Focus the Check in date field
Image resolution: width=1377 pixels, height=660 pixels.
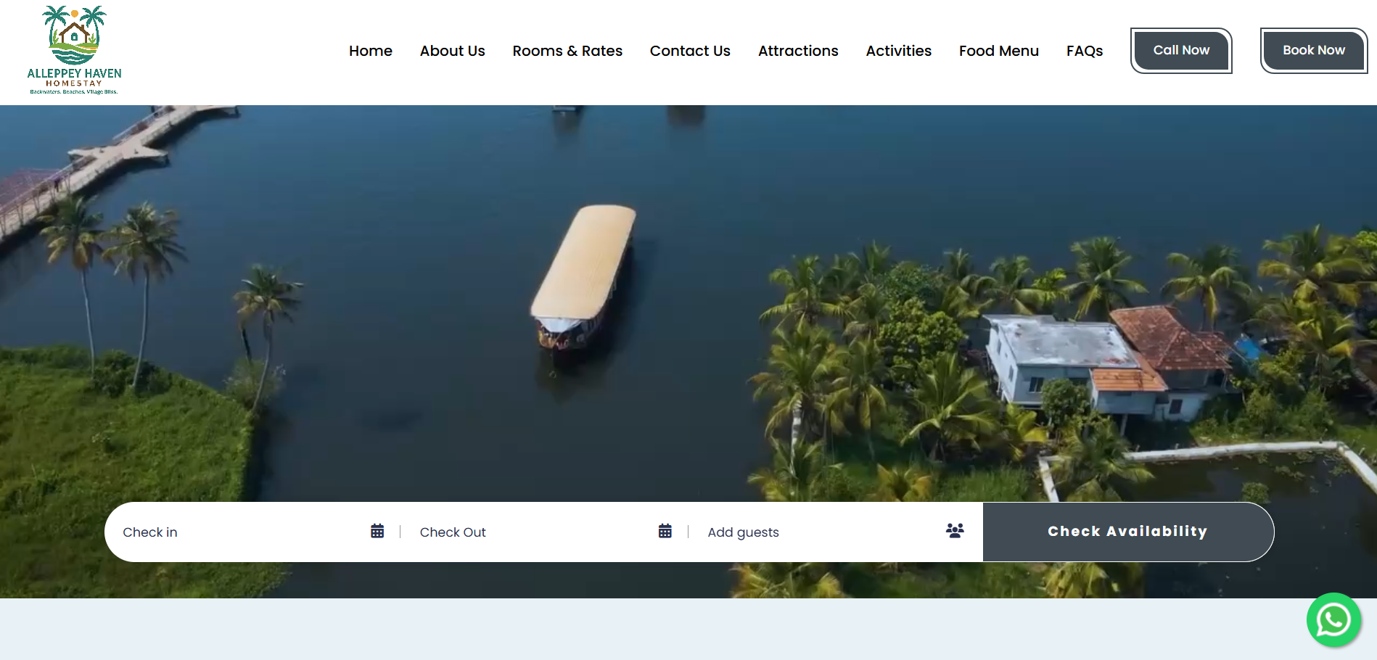point(239,532)
